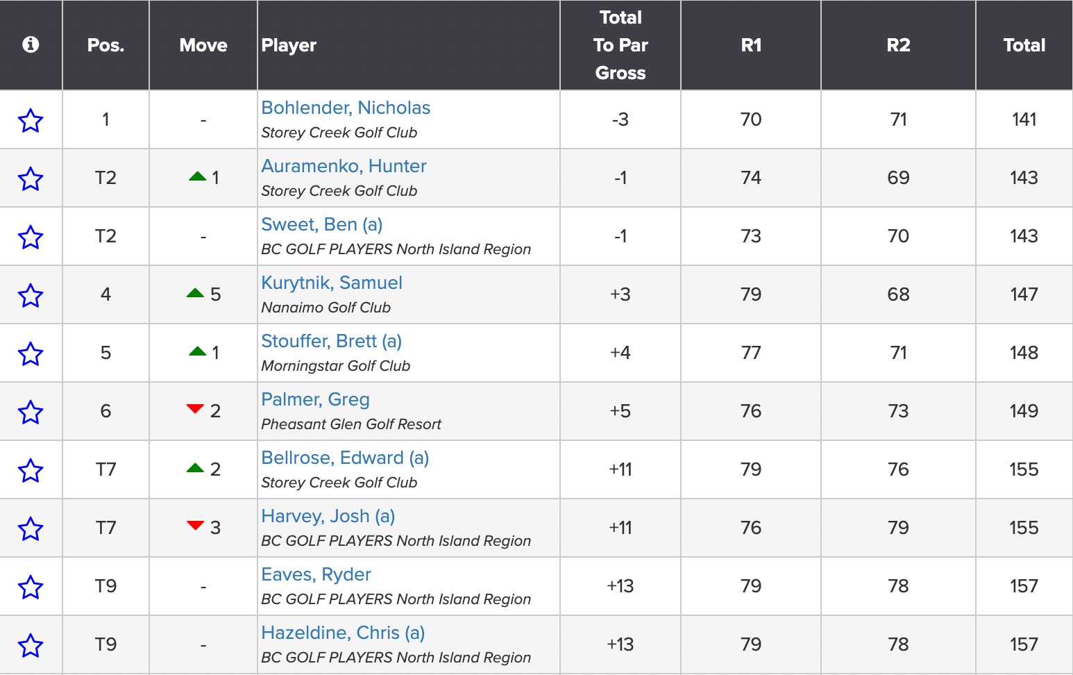Star Ben Sweet's leaderboard row
Screen dimensions: 1073x675
click(x=31, y=237)
